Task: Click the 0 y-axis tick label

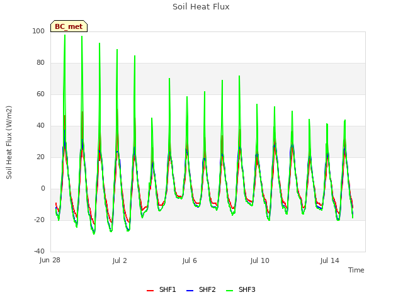Action: 43,189
